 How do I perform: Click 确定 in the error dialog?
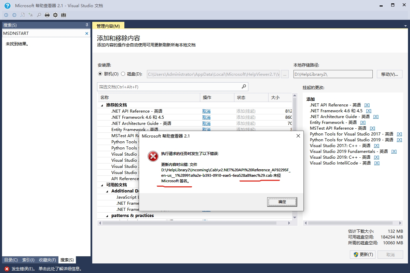pos(282,202)
